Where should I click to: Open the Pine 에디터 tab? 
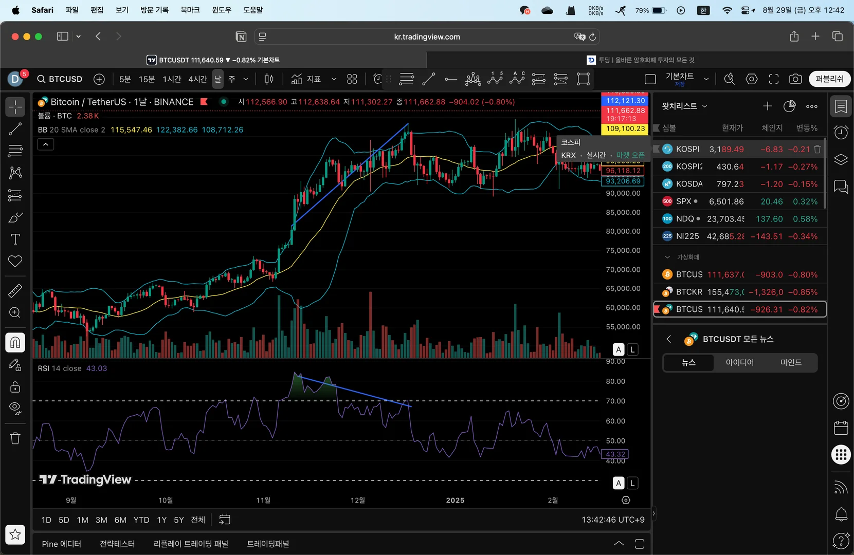tap(62, 544)
